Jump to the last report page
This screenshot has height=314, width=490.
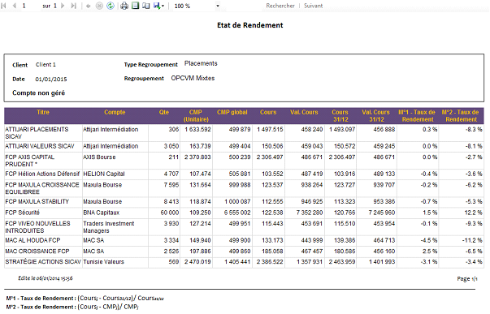(73, 6)
